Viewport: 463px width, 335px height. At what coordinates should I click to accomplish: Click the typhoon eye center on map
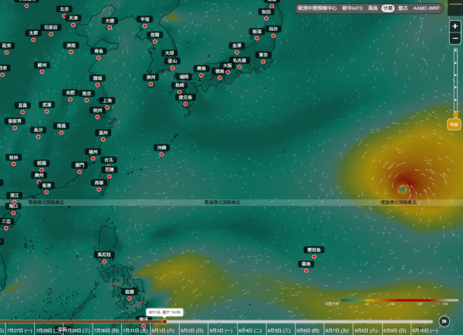point(403,189)
